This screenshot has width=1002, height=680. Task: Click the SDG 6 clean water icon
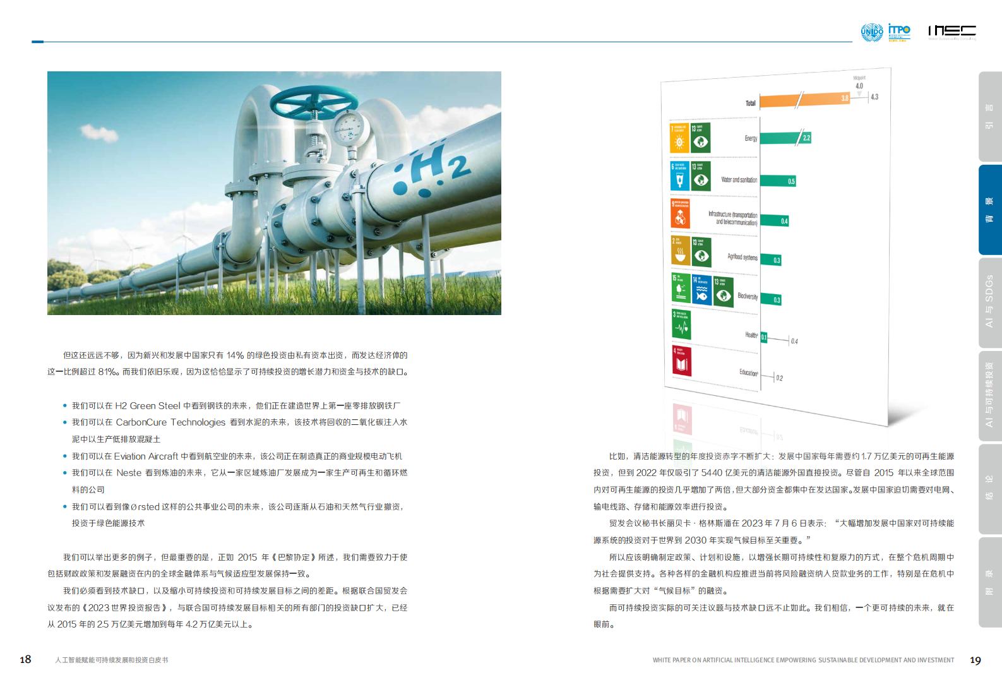tap(679, 176)
